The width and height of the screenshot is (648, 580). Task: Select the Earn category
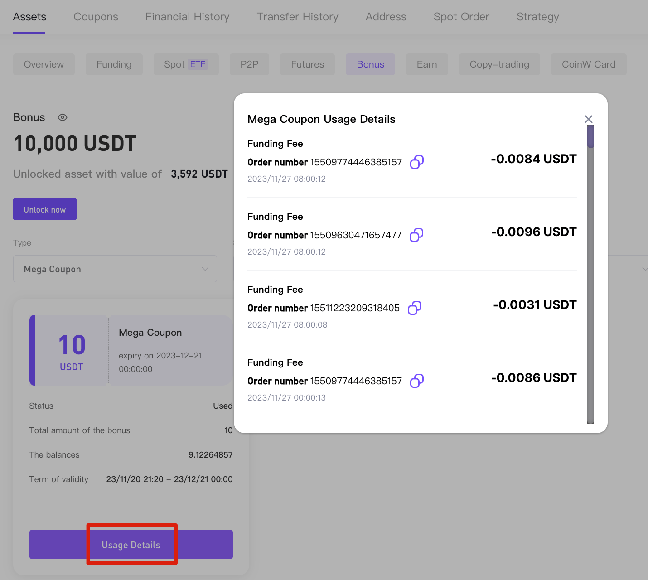click(x=427, y=64)
